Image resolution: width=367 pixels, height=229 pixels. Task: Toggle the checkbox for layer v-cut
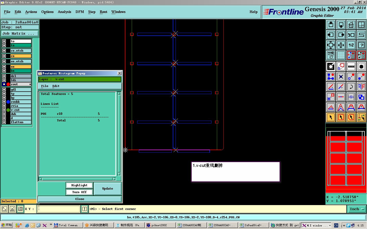4,110
